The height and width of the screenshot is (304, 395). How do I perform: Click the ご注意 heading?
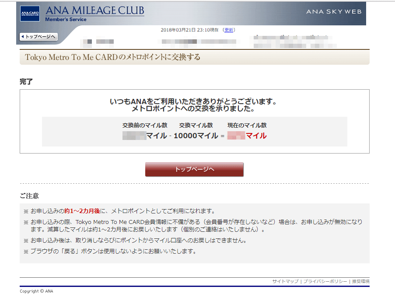tap(29, 196)
